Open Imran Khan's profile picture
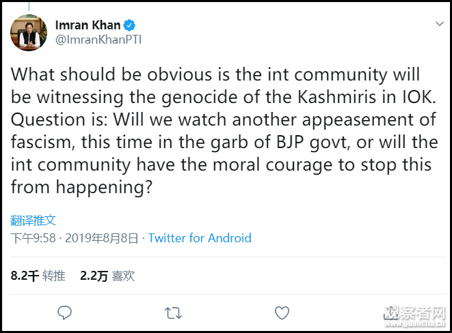 tap(28, 32)
